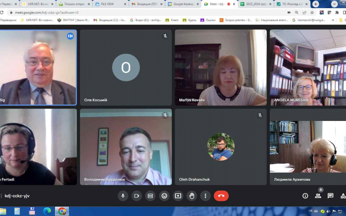Close the Meet tab

click(234, 4)
